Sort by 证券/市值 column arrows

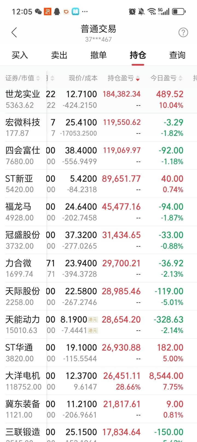coord(38,78)
